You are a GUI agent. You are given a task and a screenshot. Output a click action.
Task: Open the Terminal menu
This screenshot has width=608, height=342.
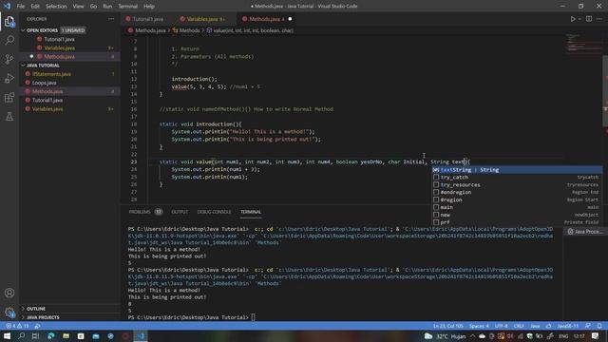click(128, 7)
